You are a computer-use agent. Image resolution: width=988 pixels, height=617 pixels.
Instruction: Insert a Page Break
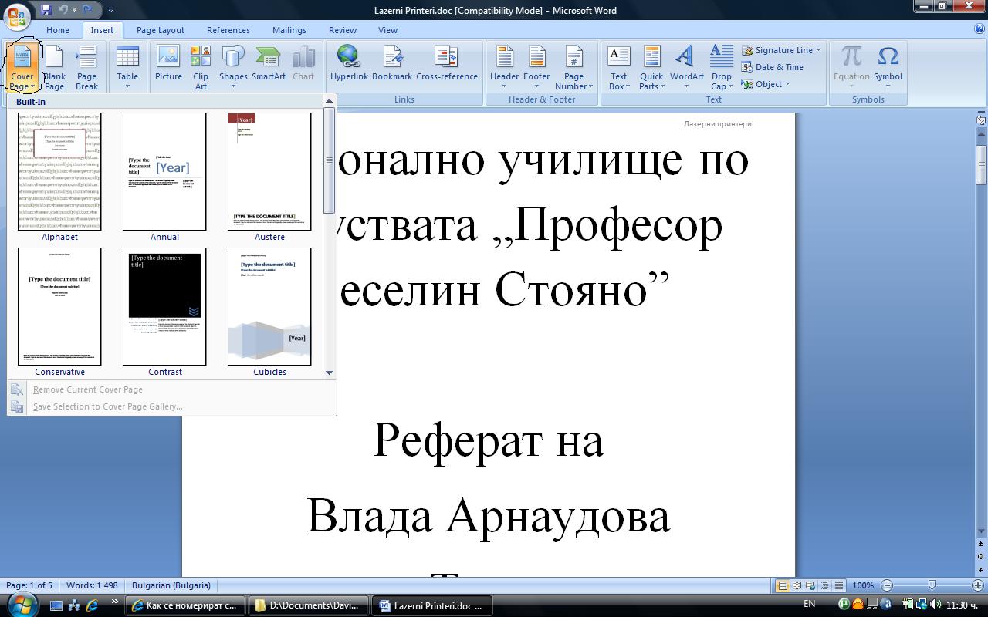[x=86, y=67]
